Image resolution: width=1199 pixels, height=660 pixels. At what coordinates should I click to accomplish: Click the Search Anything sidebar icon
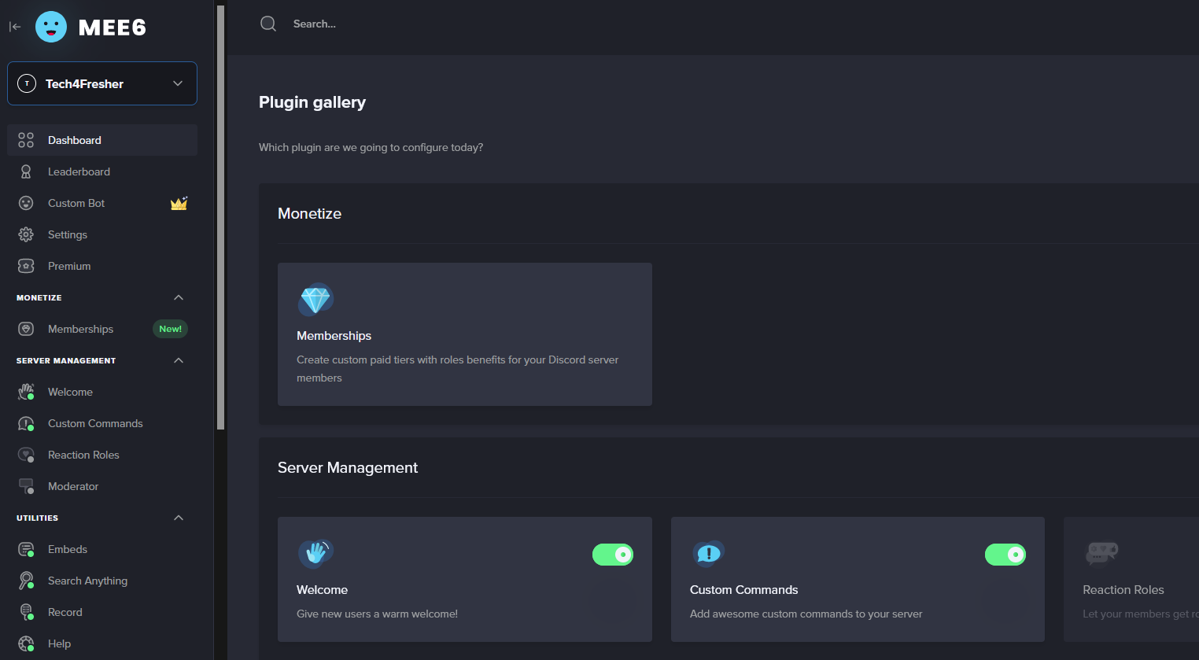click(26, 581)
